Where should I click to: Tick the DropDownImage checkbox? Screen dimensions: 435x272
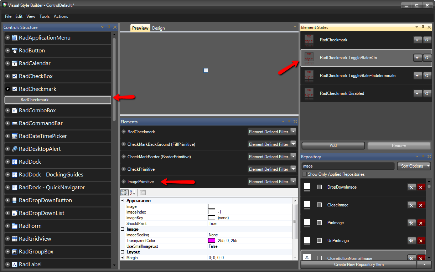(x=320, y=187)
